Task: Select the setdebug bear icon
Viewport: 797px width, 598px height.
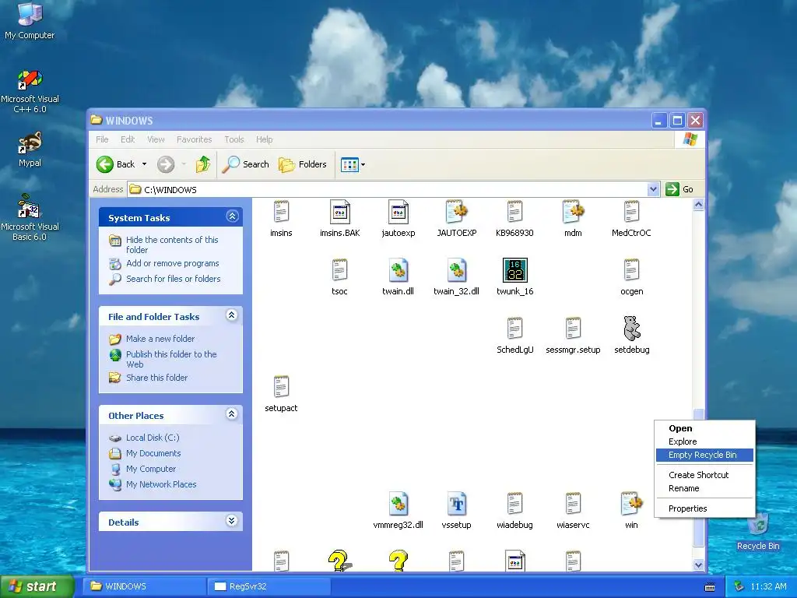Action: click(x=632, y=329)
